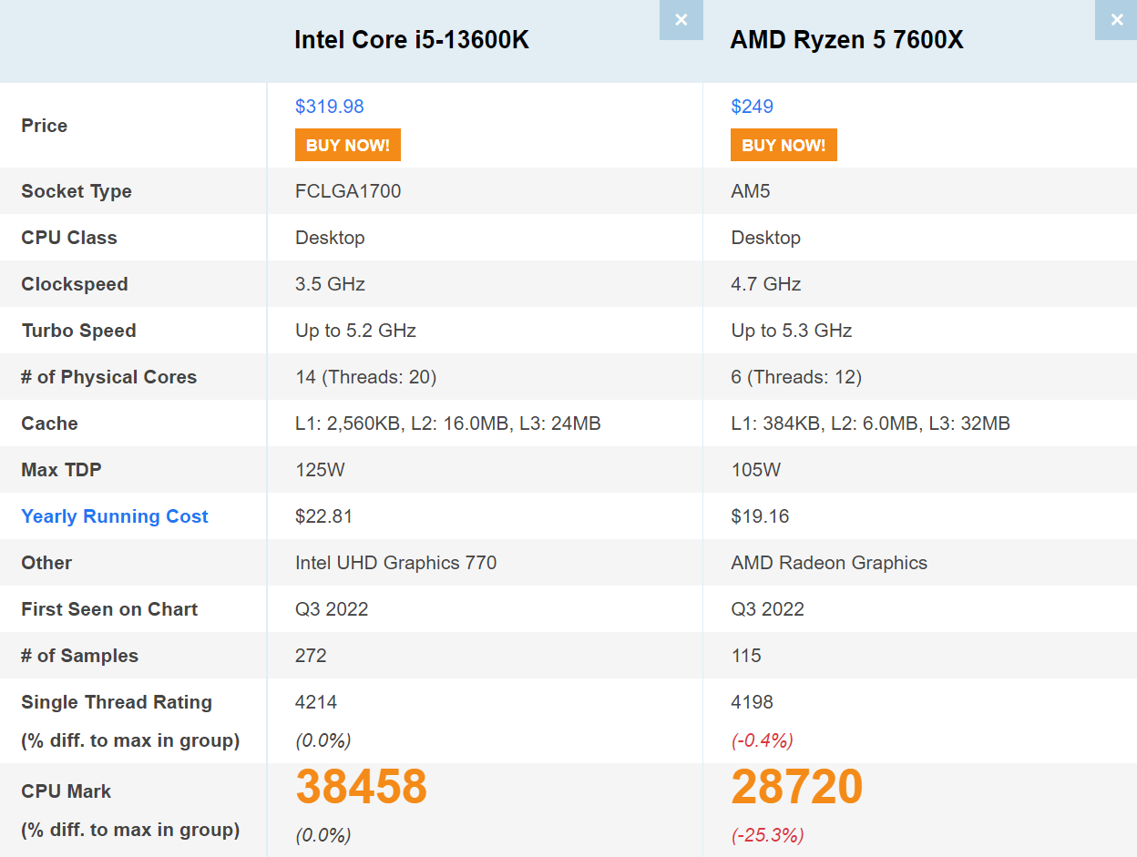The width and height of the screenshot is (1137, 857).
Task: Click BUY NOW under the $249 price
Action: pyautogui.click(x=784, y=145)
